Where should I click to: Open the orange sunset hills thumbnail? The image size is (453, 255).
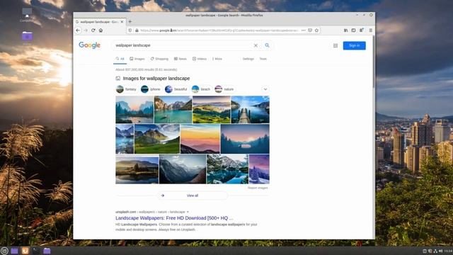(x=200, y=139)
